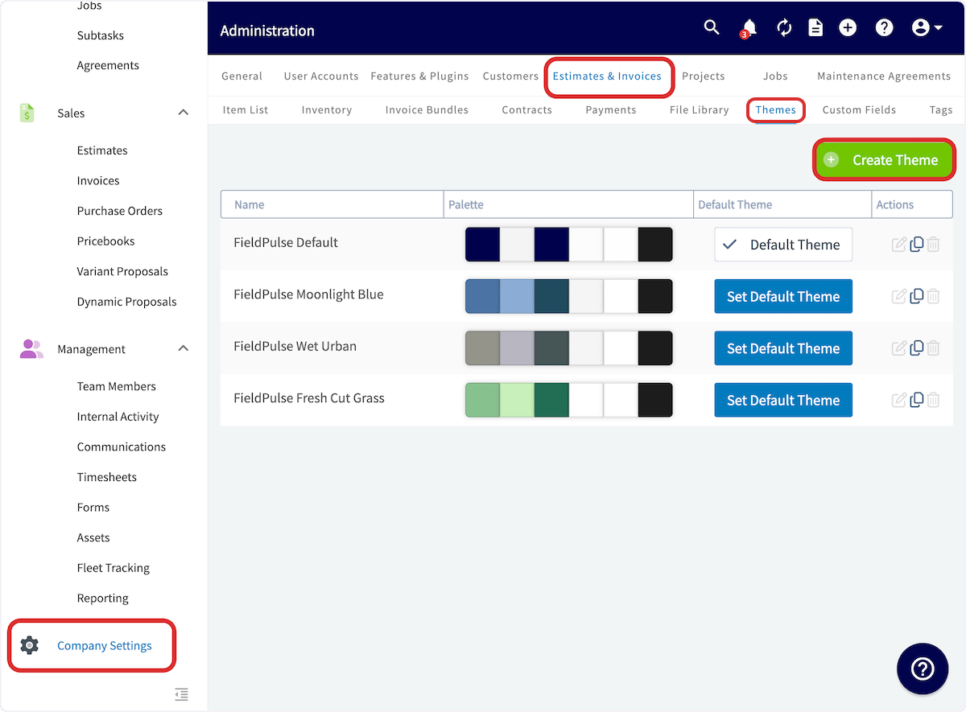Set Fresh Cut Grass as default theme
This screenshot has width=966, height=712.
point(783,400)
